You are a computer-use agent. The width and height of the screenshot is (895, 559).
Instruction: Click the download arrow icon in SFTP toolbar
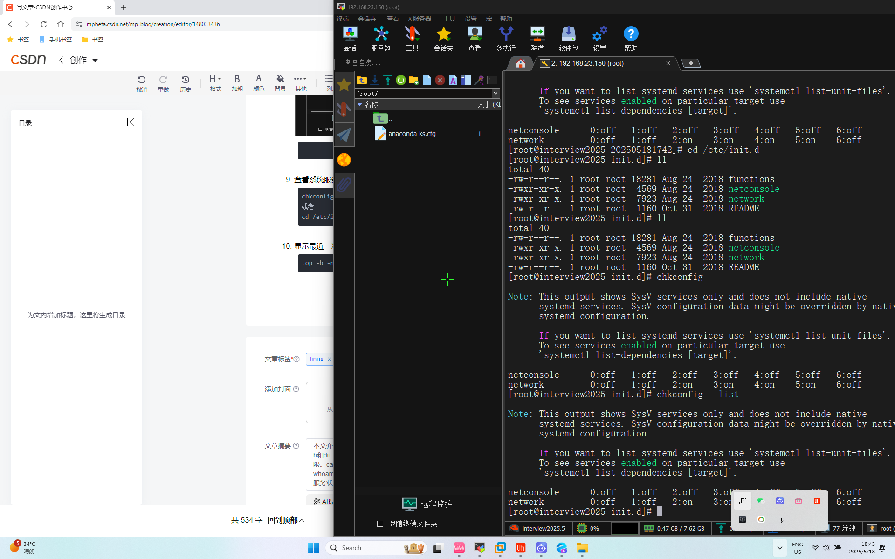click(x=375, y=80)
